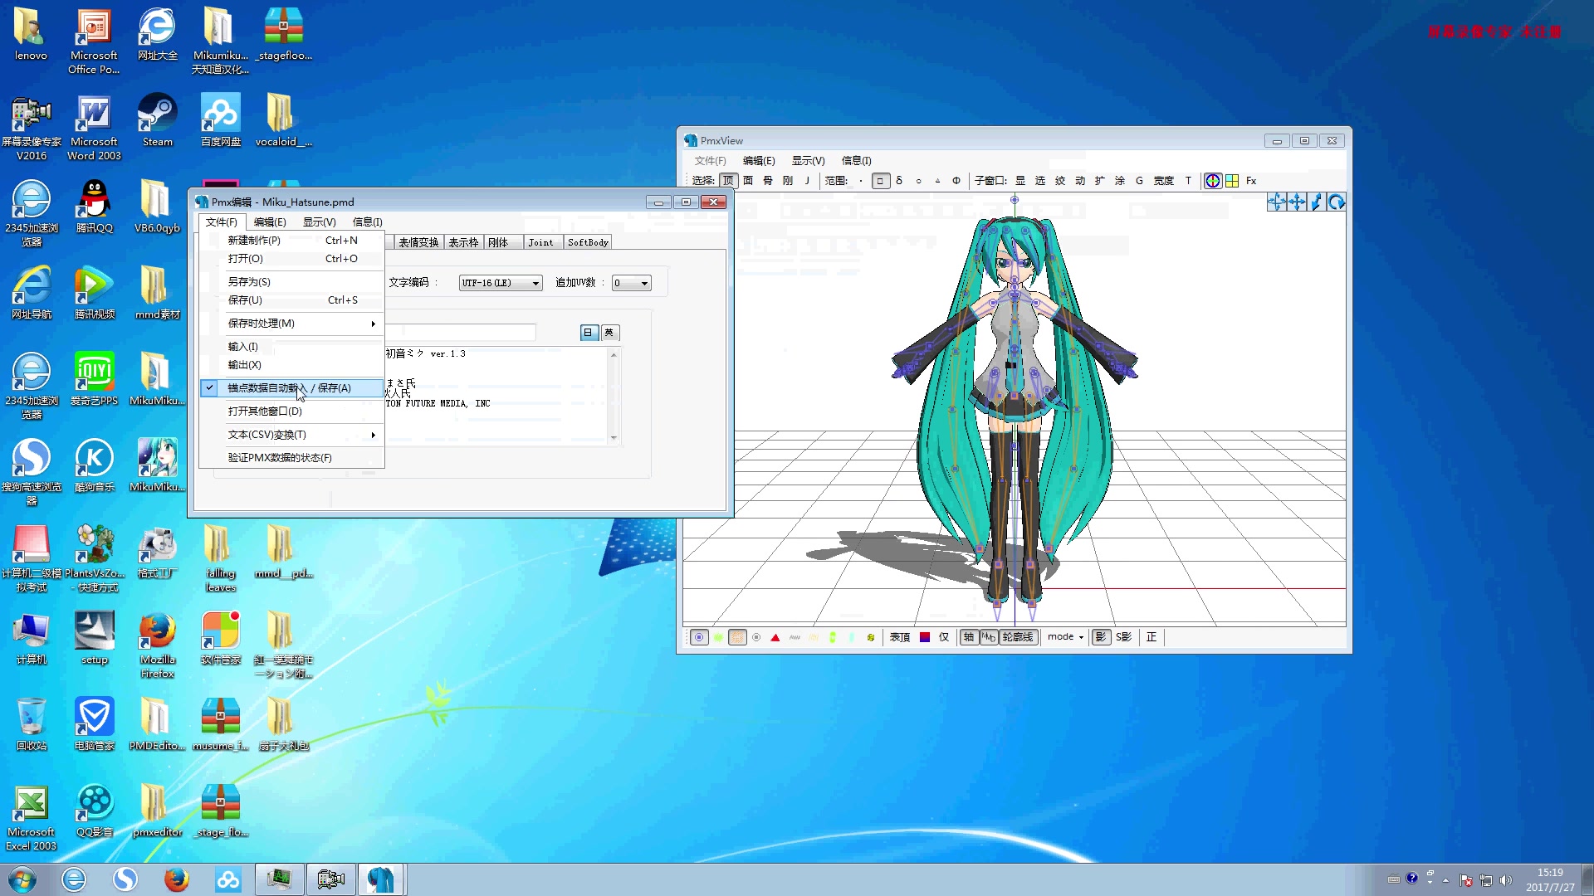Click the Fx effect button
Viewport: 1594px width, 896px height.
click(1251, 181)
